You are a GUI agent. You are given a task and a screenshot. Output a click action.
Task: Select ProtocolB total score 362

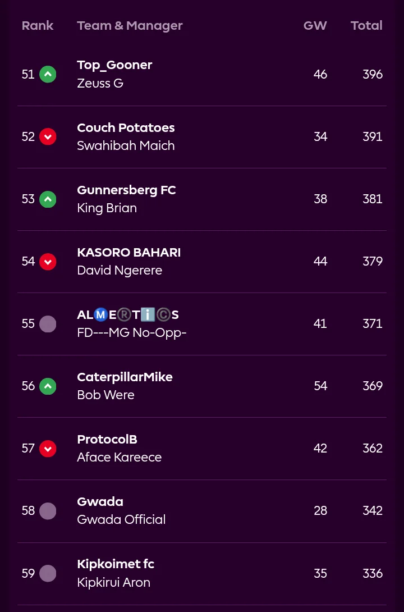pos(373,449)
